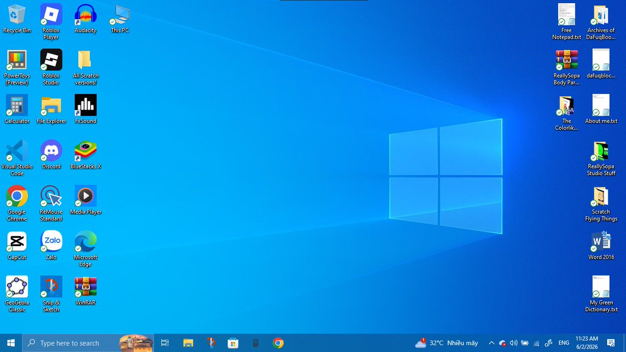Click the Type here to search box
This screenshot has width=626, height=352.
[88, 343]
